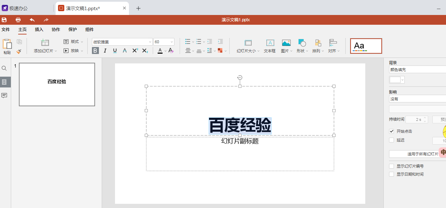Toggle Underline formatting
Viewport: 446px width, 208px height.
point(115,51)
